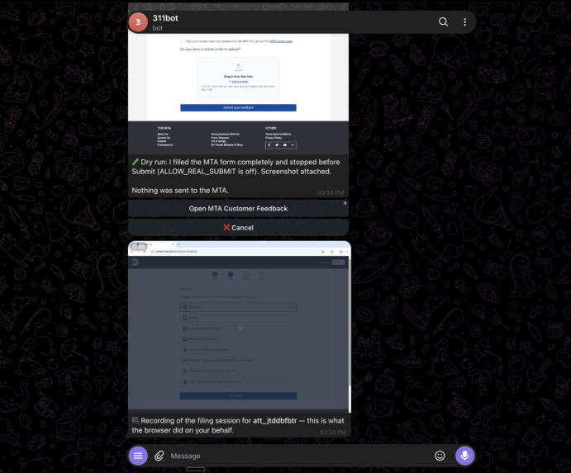
Task: Click the 03:24 PM timestamp on the dry run message
Action: pos(331,193)
